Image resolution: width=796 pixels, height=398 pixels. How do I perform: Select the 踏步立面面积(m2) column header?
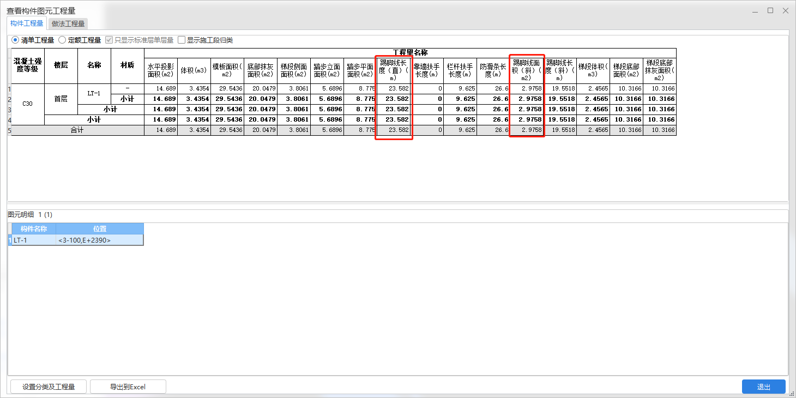327,70
